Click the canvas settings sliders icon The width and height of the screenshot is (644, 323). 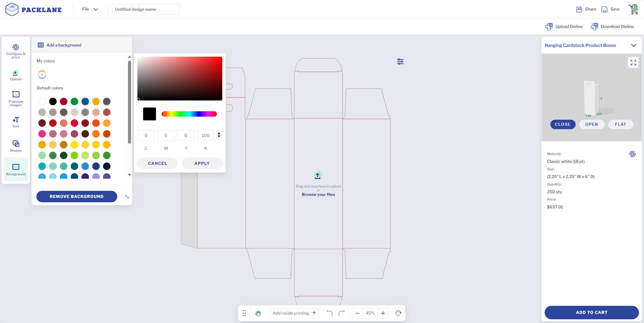400,62
